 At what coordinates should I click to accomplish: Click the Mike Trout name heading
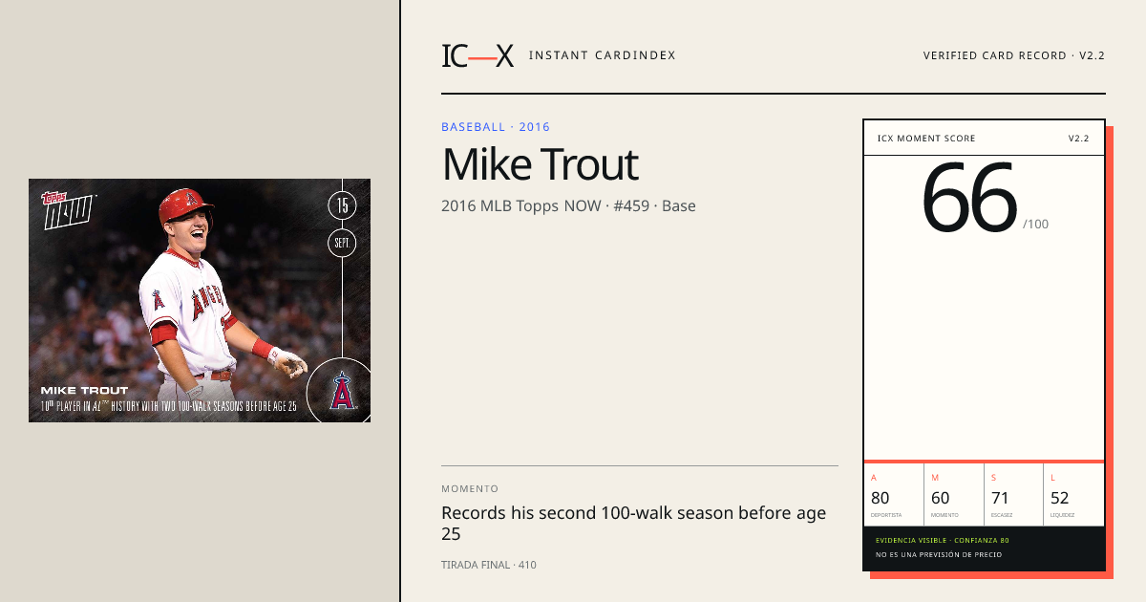point(540,165)
